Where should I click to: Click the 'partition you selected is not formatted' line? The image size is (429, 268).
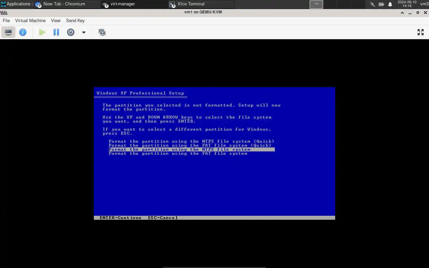[191, 105]
